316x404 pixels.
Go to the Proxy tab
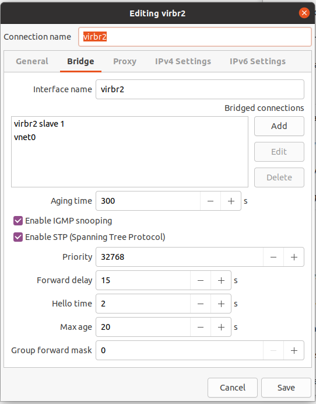125,61
